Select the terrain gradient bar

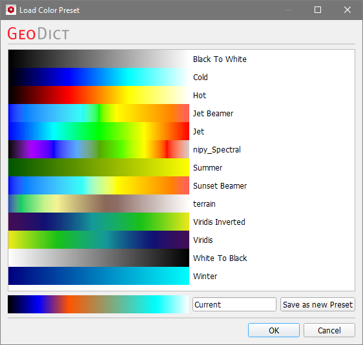(x=99, y=204)
